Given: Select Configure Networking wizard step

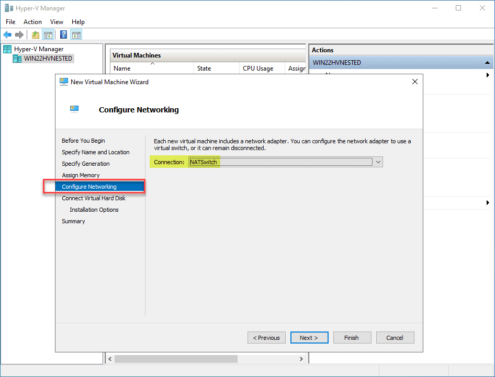Looking at the screenshot, I should (100, 187).
